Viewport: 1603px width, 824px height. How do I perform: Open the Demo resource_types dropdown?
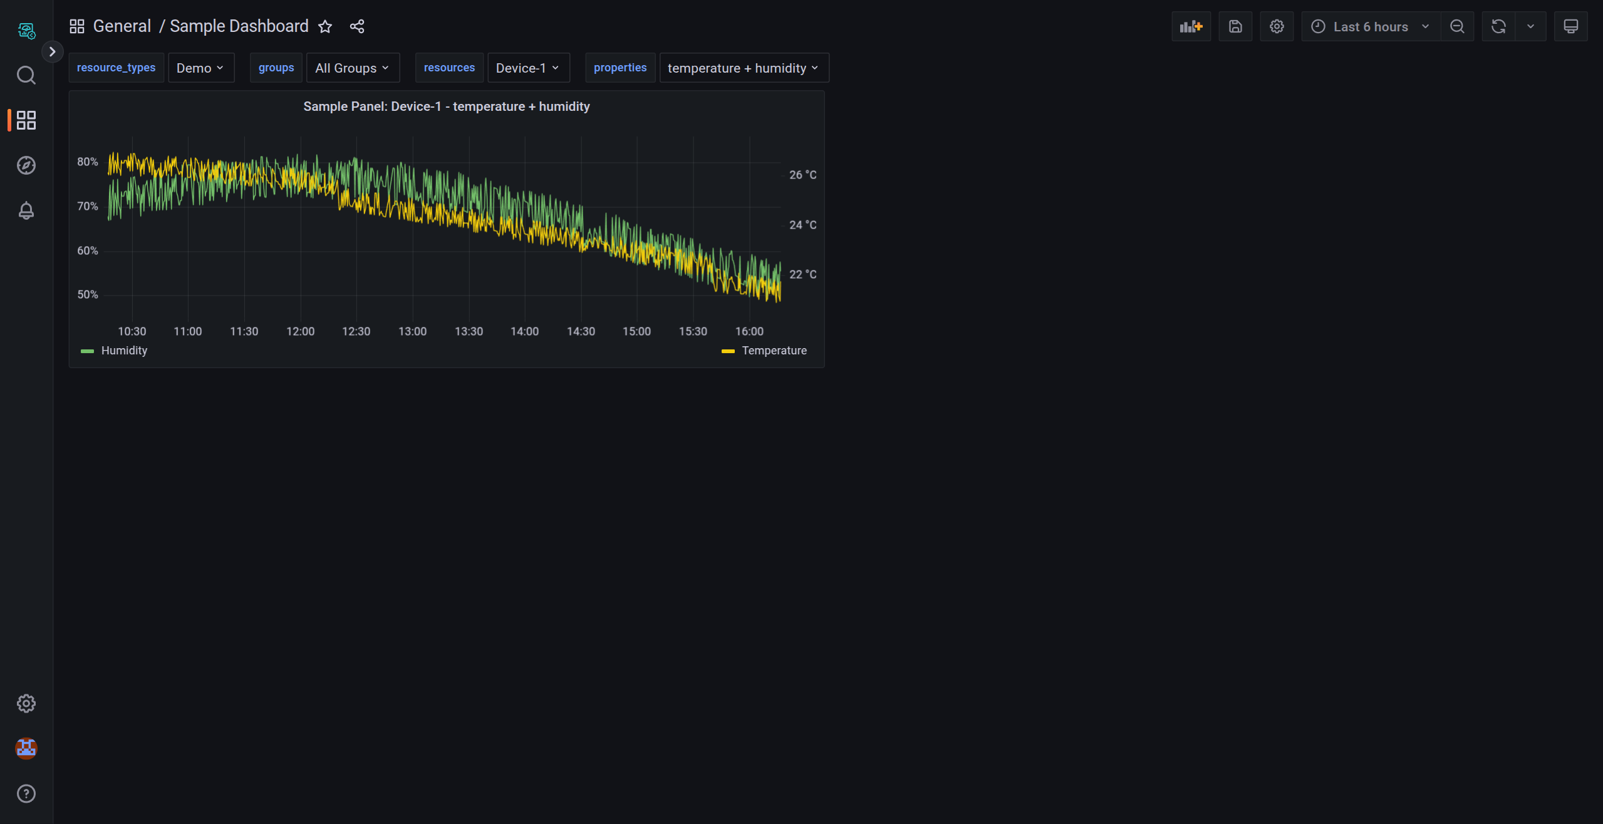tap(200, 67)
